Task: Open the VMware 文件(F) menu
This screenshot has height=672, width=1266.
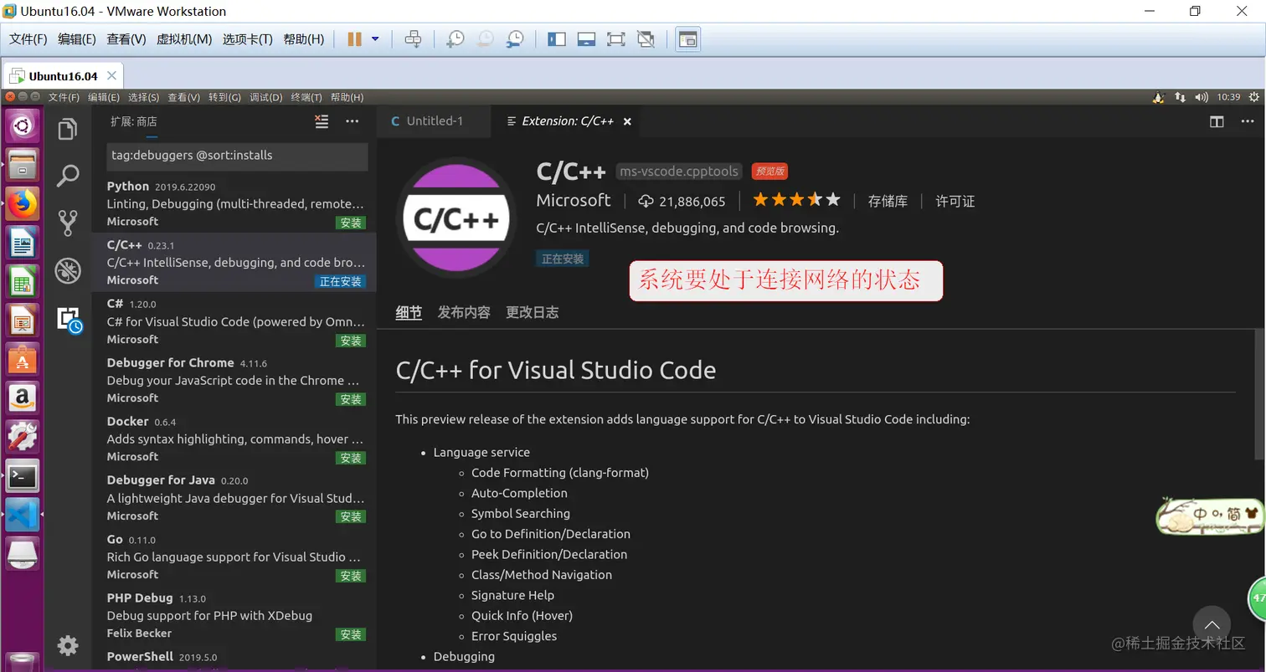Action: pyautogui.click(x=28, y=39)
